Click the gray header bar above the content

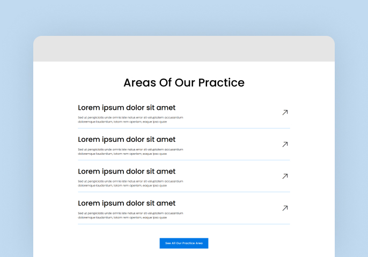click(184, 49)
